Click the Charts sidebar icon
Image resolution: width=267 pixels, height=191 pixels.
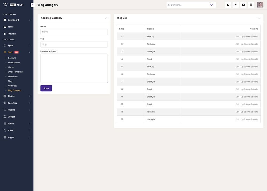point(5,96)
